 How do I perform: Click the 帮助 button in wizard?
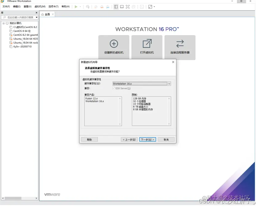pos(89,140)
